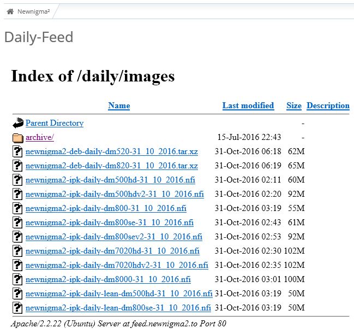Viewport: 354px width, 334px height.
Task: Click the archive folder icon
Action: (x=18, y=138)
